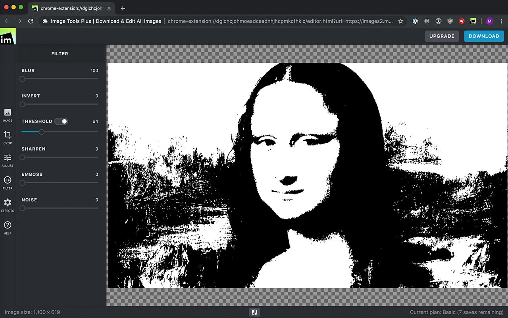Switch to the Filter tool
The image size is (508, 318).
8,183
